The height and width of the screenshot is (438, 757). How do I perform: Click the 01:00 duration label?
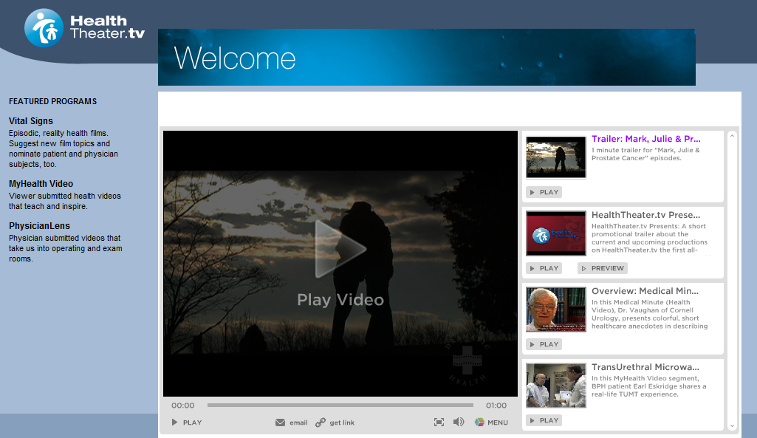(496, 406)
